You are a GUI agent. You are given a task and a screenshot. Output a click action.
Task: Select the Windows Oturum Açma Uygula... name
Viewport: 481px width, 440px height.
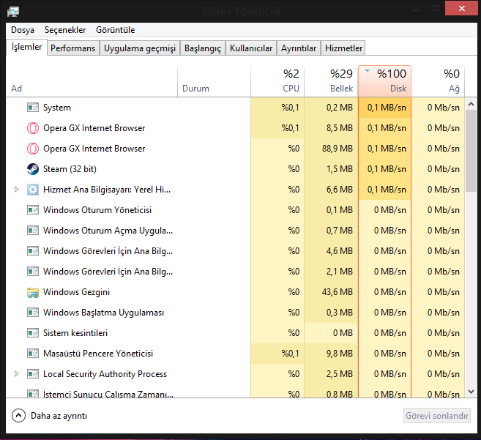point(108,231)
